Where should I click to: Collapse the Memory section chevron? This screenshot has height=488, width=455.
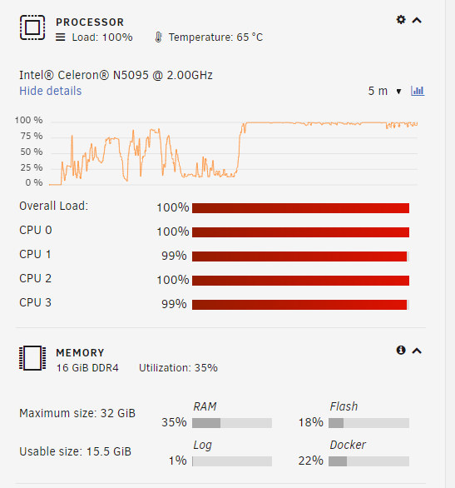pos(417,351)
